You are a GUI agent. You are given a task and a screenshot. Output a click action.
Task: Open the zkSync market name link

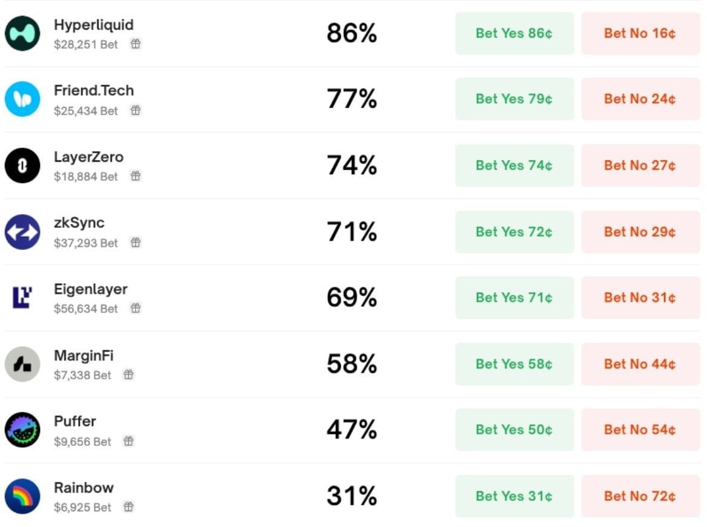pos(79,223)
